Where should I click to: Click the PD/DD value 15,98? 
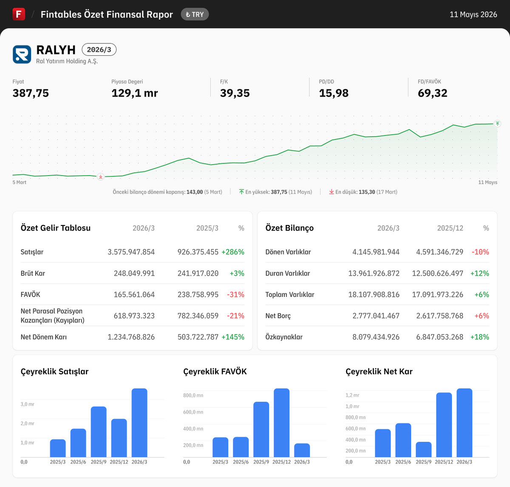(334, 93)
